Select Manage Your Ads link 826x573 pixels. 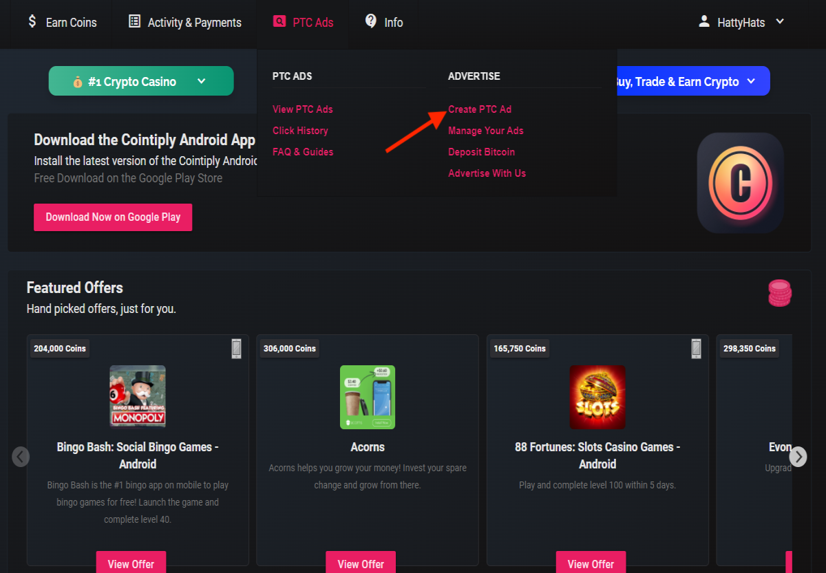486,131
